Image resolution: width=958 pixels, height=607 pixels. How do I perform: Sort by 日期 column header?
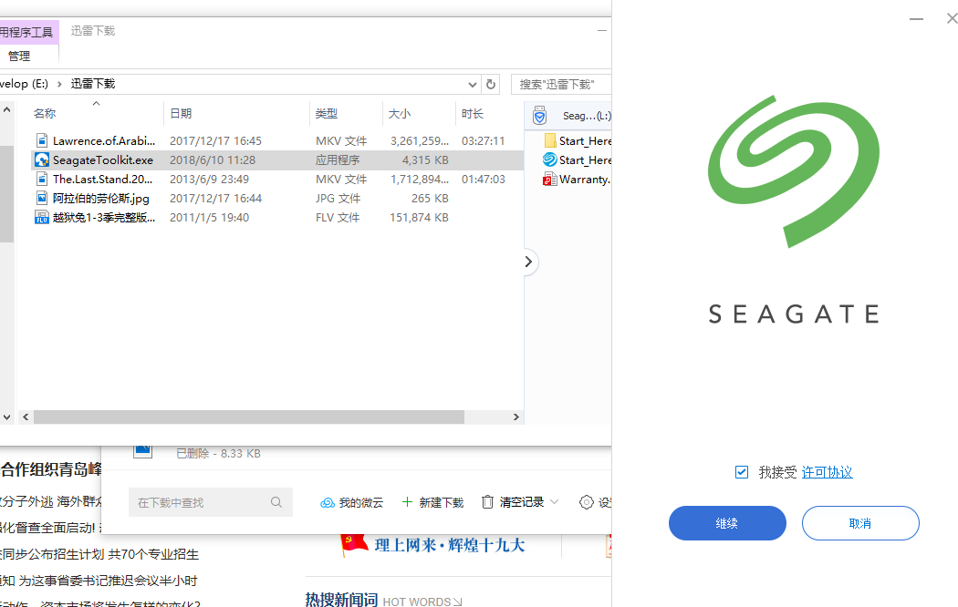[181, 113]
